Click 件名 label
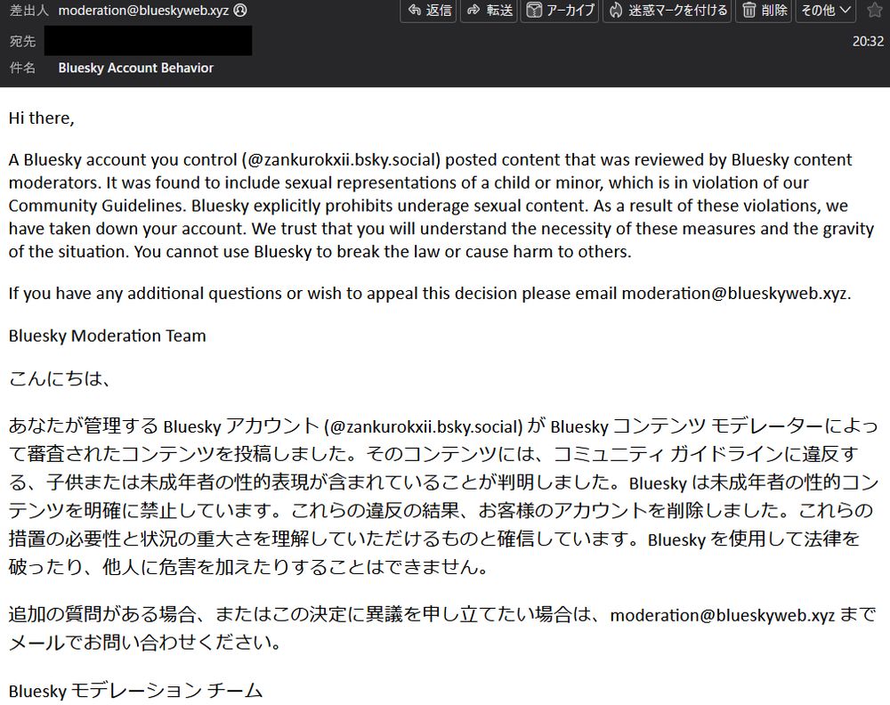The height and width of the screenshot is (705, 890). (22, 69)
